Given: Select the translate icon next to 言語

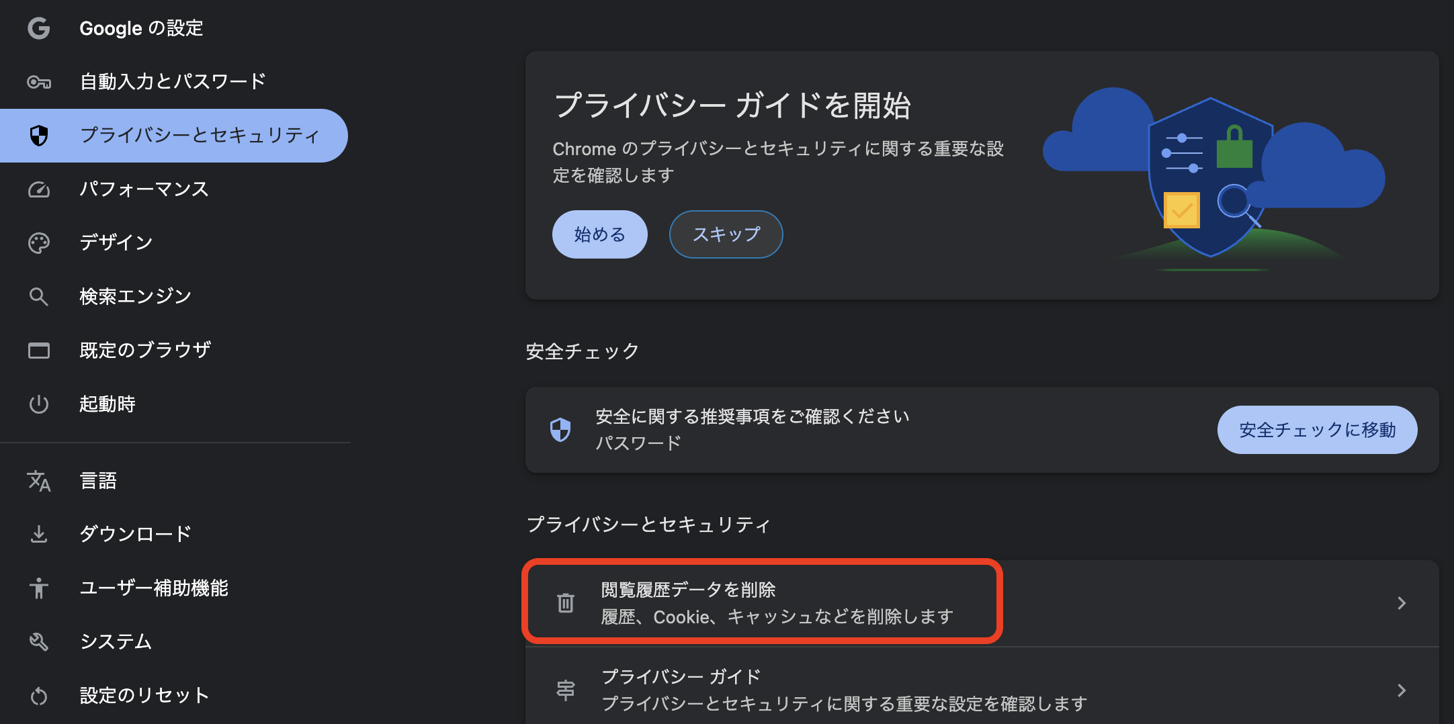Looking at the screenshot, I should pyautogui.click(x=38, y=481).
